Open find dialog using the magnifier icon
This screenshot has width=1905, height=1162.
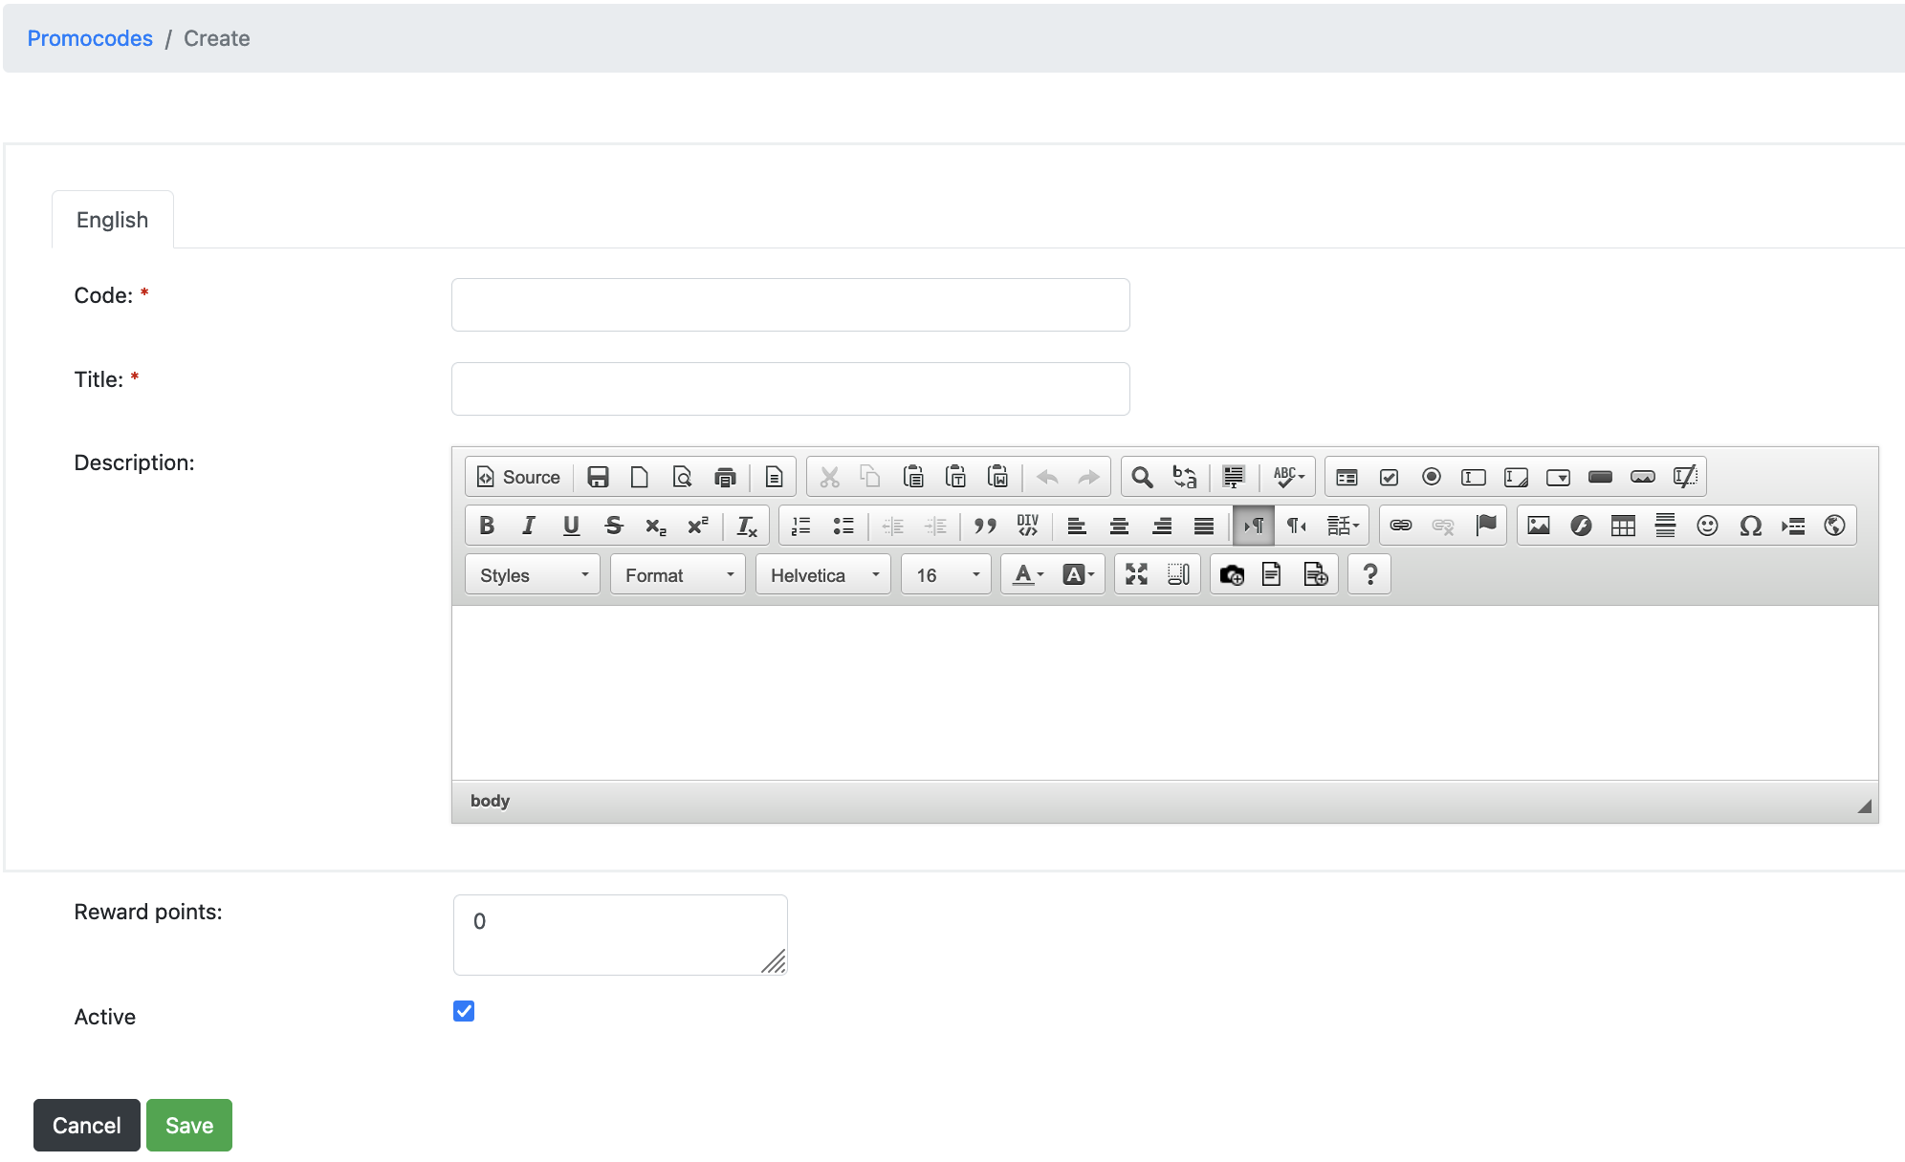(1142, 477)
